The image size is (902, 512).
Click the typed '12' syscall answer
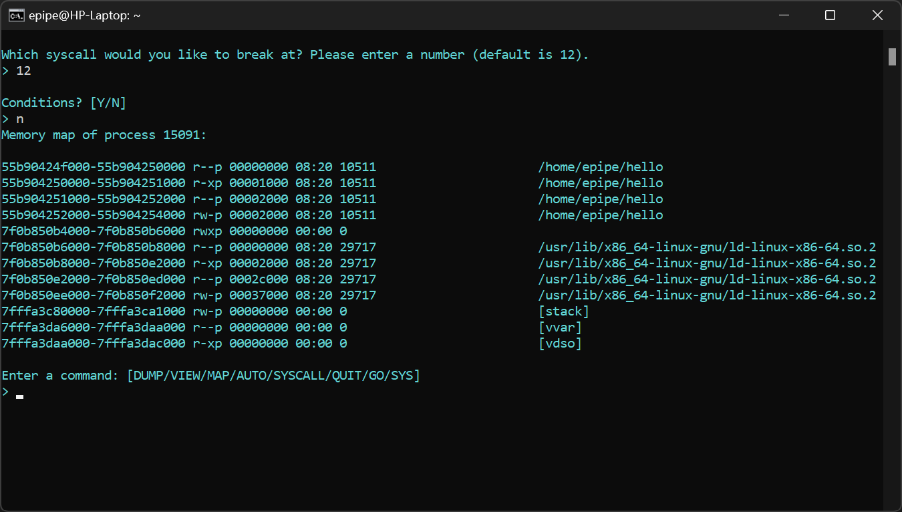click(23, 71)
